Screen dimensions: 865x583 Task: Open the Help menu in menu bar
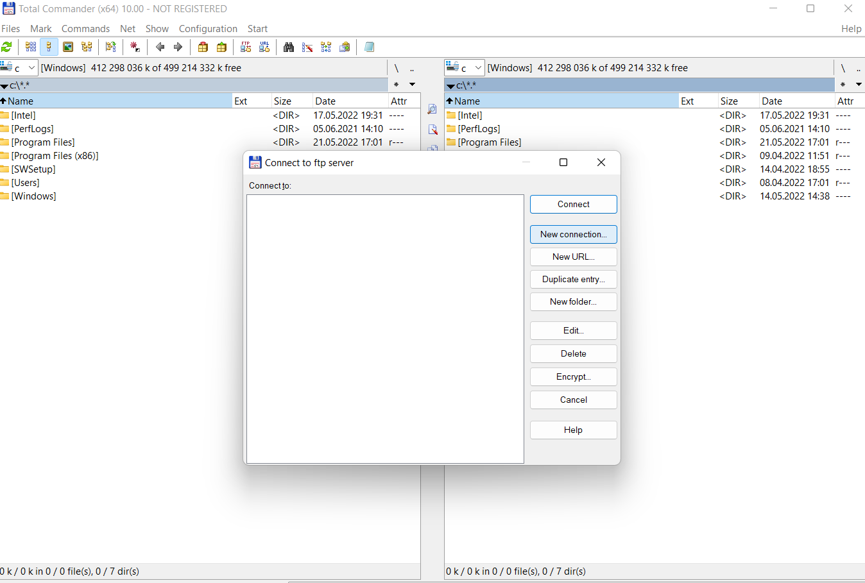(x=852, y=29)
